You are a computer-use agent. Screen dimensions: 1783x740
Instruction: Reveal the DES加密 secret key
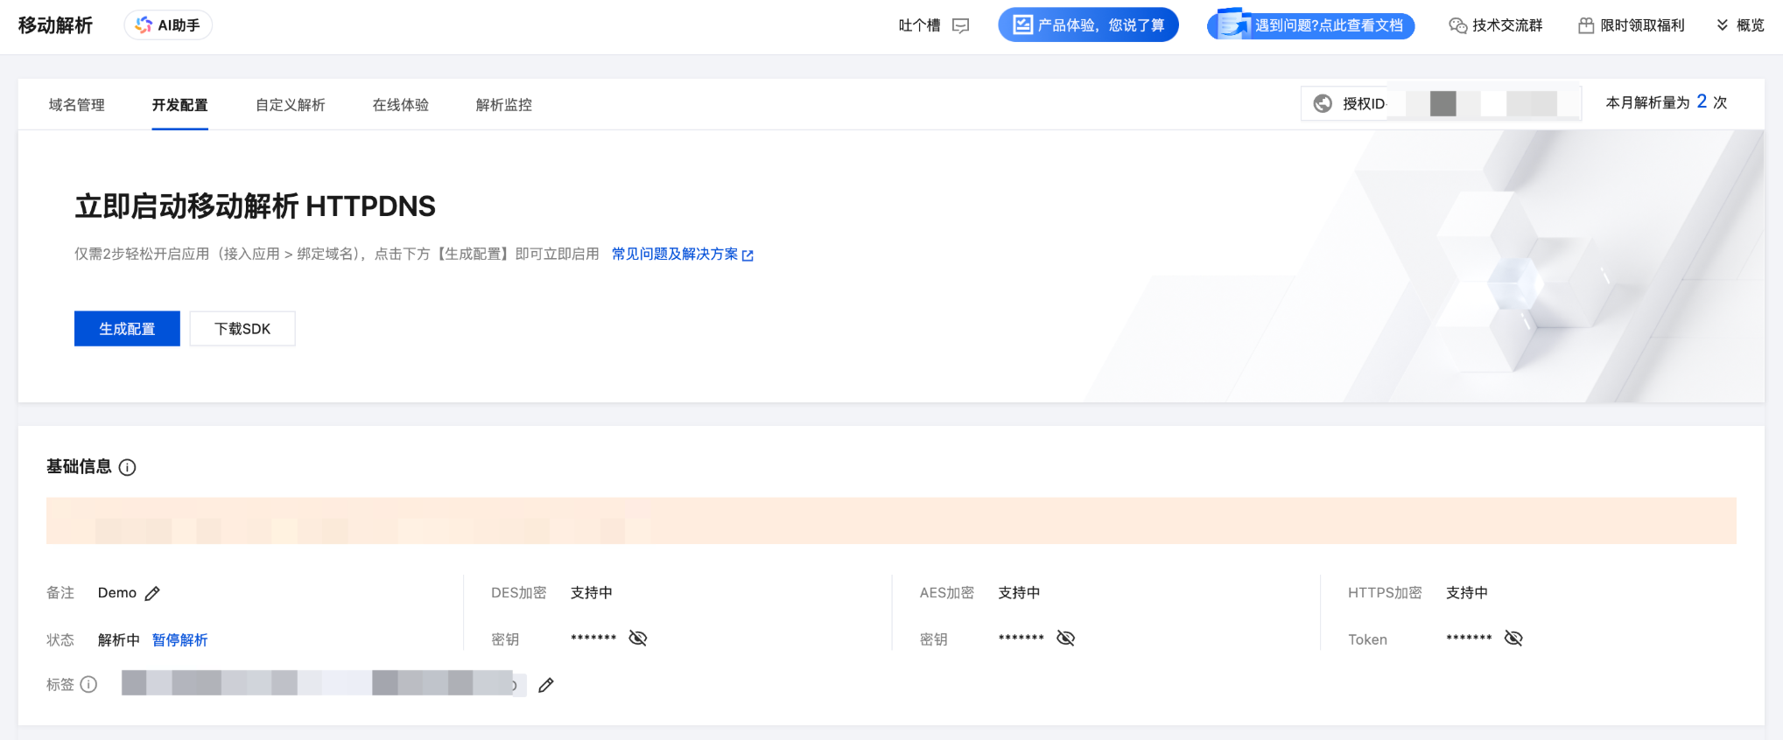click(638, 639)
